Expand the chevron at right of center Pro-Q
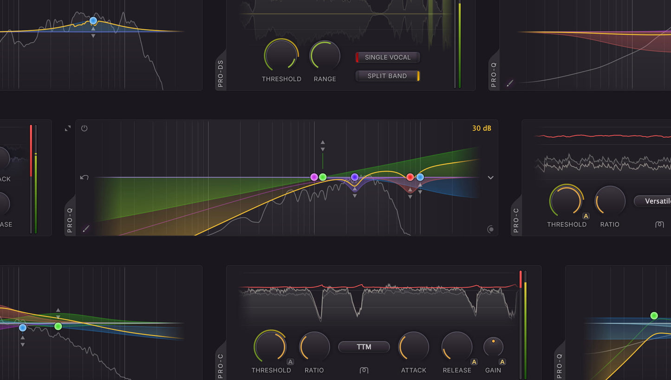This screenshot has width=671, height=380. pyautogui.click(x=490, y=177)
